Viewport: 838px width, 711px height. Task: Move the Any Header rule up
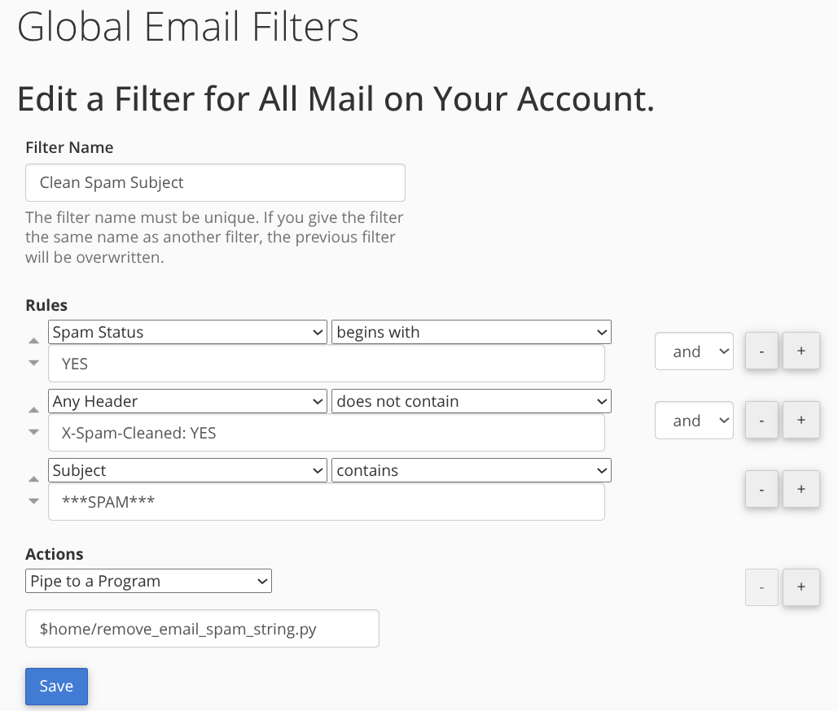[x=33, y=410]
